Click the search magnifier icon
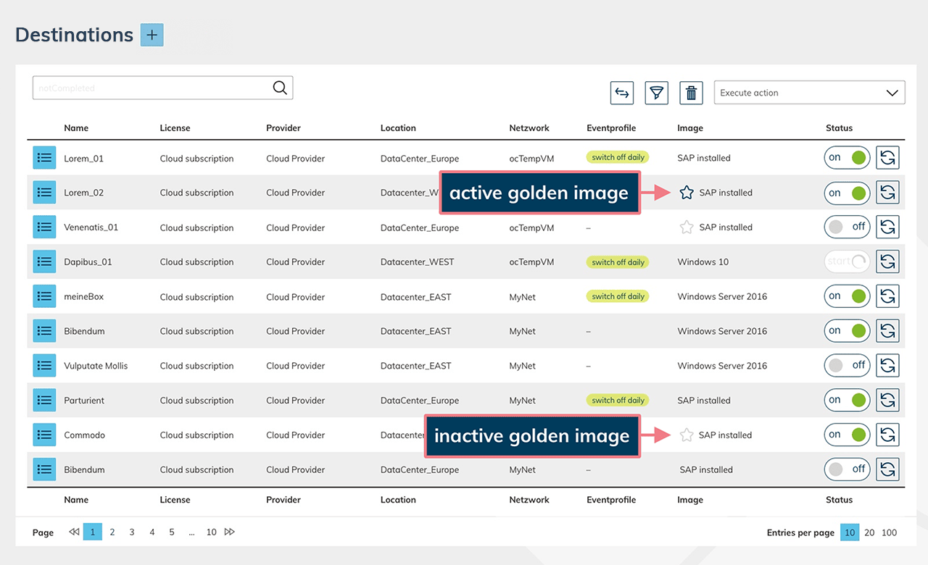This screenshot has height=565, width=928. [280, 88]
